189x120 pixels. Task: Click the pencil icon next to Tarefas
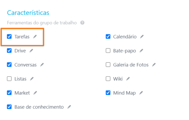pos(35,36)
